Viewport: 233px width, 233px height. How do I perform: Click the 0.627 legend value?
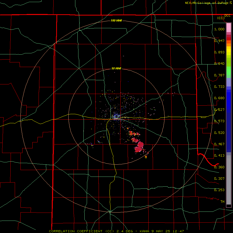coord(219,110)
